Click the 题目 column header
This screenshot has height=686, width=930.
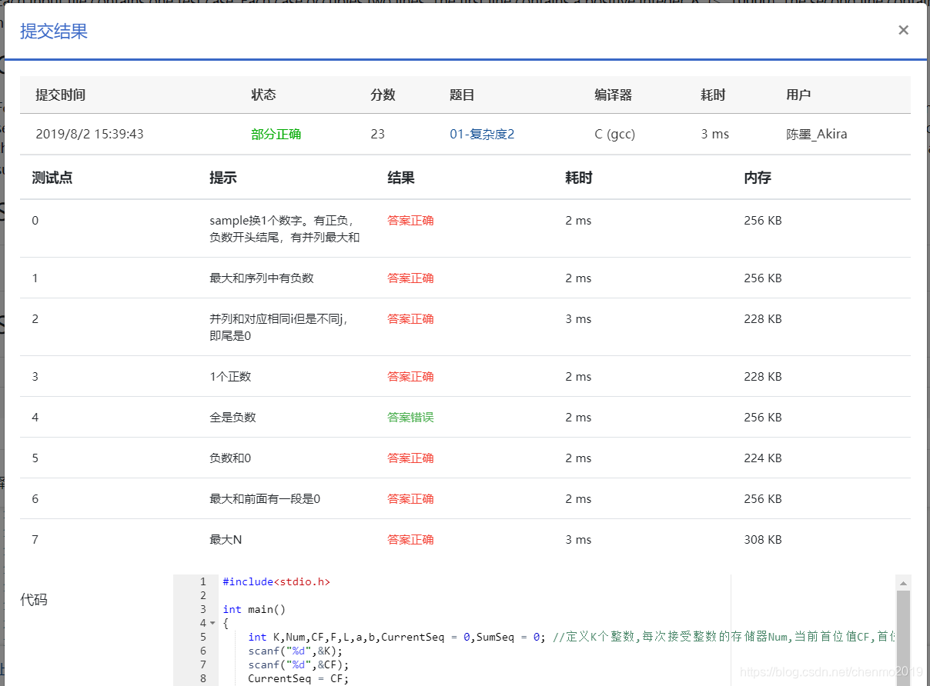coord(462,95)
